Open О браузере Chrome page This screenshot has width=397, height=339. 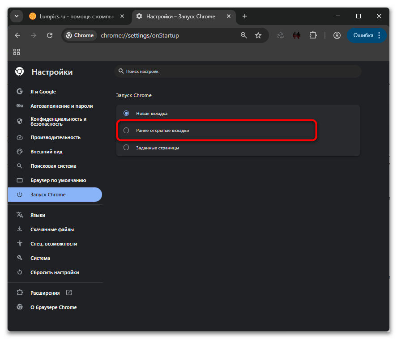click(x=55, y=307)
